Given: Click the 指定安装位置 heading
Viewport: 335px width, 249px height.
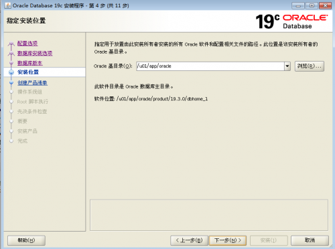Looking at the screenshot, I should (26, 21).
